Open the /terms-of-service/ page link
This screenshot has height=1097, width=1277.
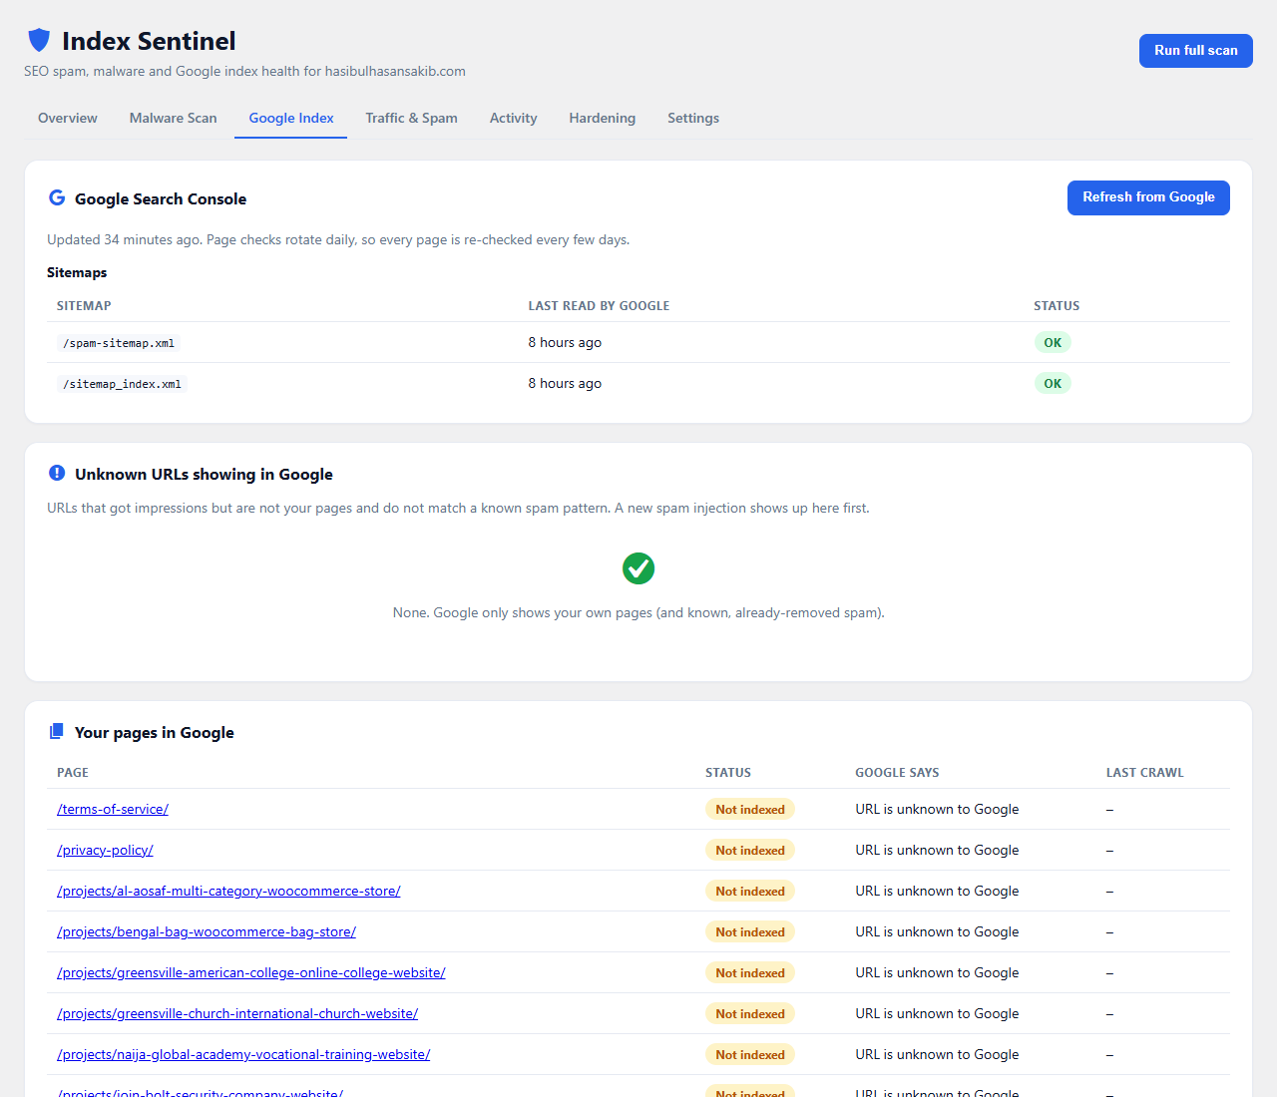[x=113, y=809]
